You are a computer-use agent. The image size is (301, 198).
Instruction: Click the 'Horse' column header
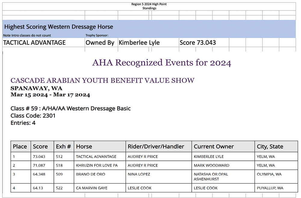tap(100, 146)
